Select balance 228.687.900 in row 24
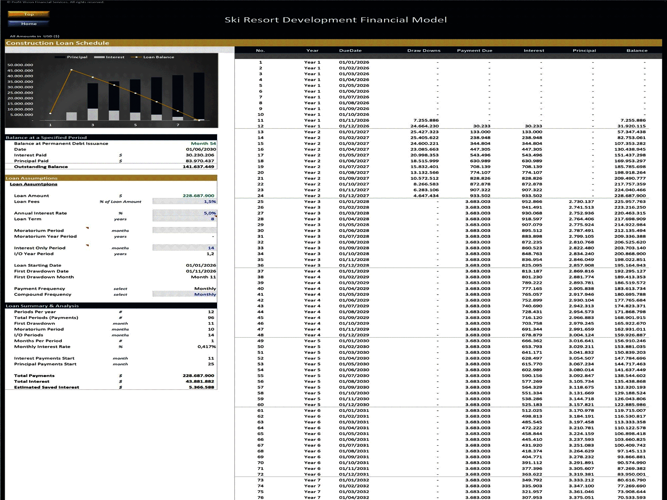This screenshot has width=667, height=500. pos(630,196)
